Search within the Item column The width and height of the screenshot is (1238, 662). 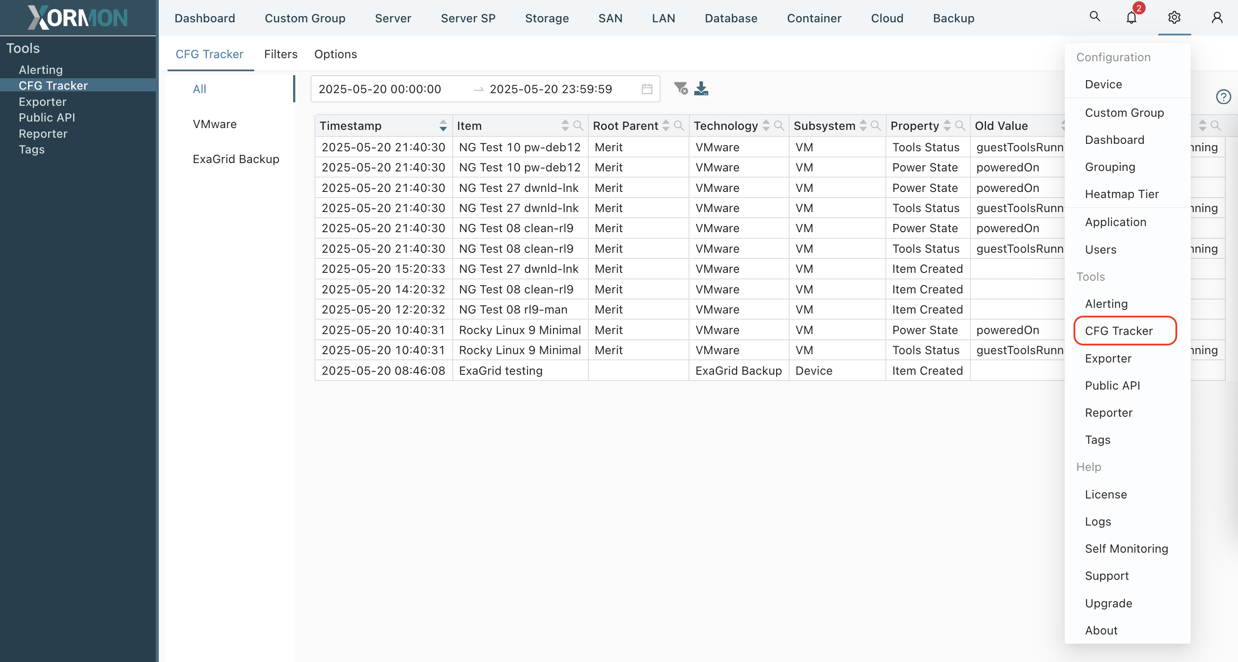point(578,126)
